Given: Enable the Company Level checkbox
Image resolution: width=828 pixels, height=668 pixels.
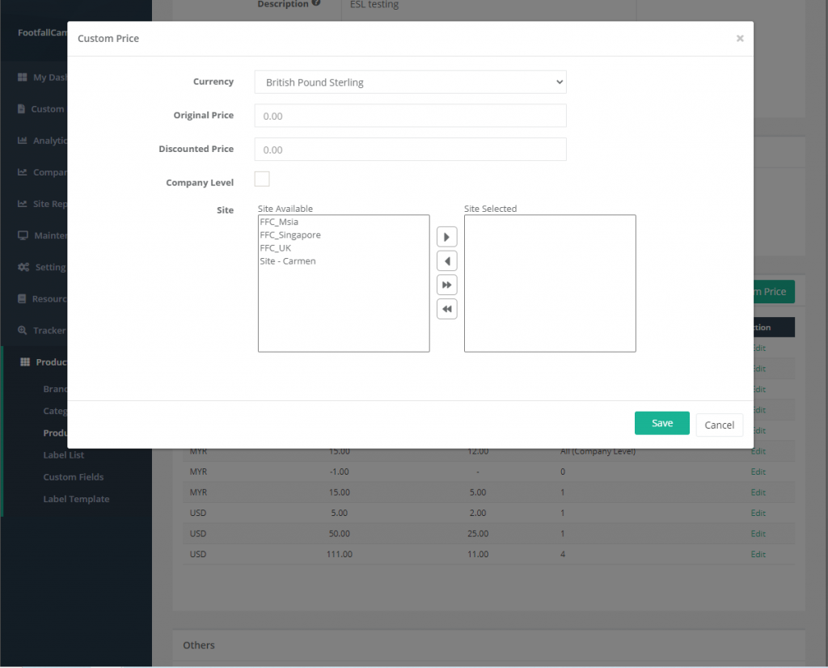Looking at the screenshot, I should tap(262, 180).
